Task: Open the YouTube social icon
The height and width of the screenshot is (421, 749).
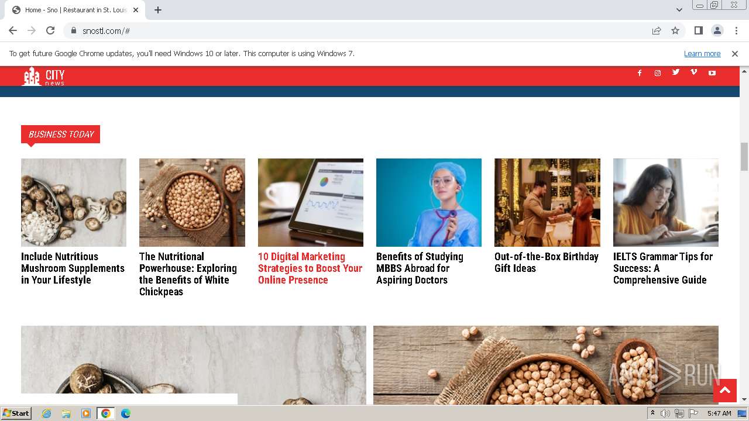Action: point(712,73)
